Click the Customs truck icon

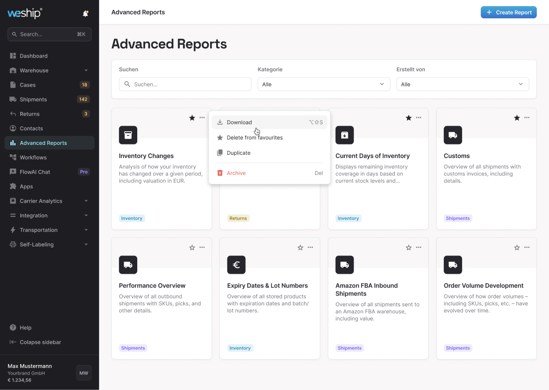pos(453,135)
